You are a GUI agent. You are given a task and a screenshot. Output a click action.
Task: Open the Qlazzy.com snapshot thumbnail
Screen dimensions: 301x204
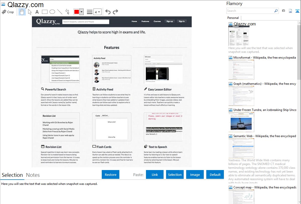point(239,36)
